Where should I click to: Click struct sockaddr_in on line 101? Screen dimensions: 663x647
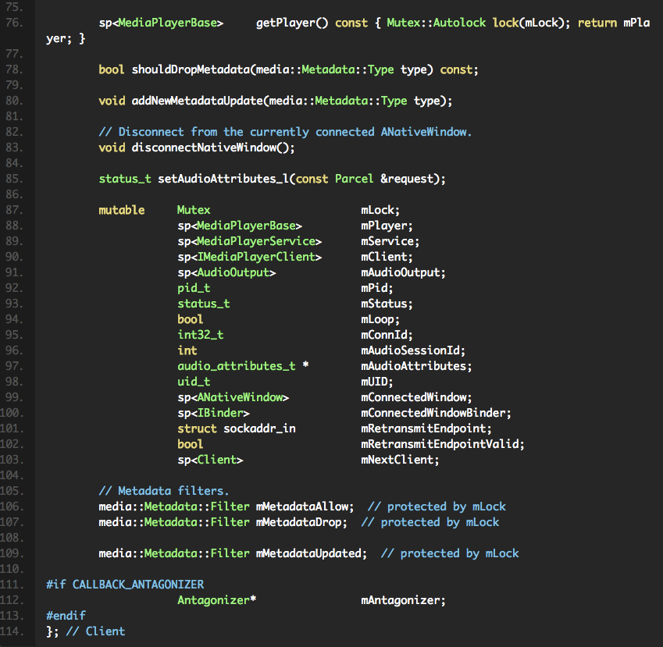pos(236,428)
